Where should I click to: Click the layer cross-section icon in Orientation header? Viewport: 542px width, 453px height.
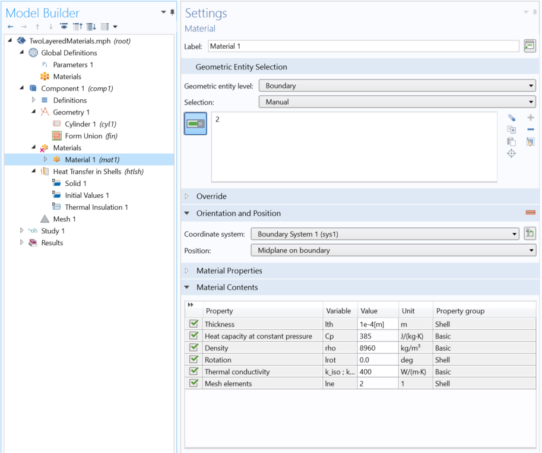(530, 213)
